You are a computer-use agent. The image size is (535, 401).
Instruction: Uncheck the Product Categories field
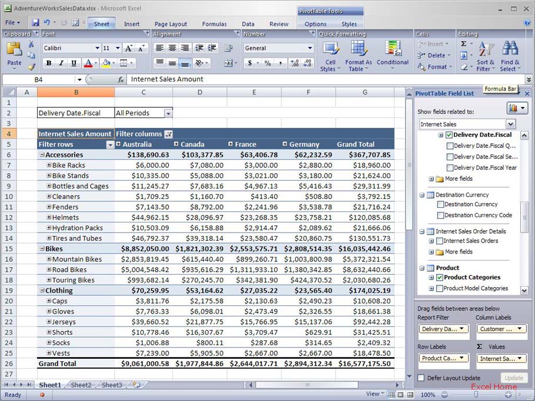point(440,277)
